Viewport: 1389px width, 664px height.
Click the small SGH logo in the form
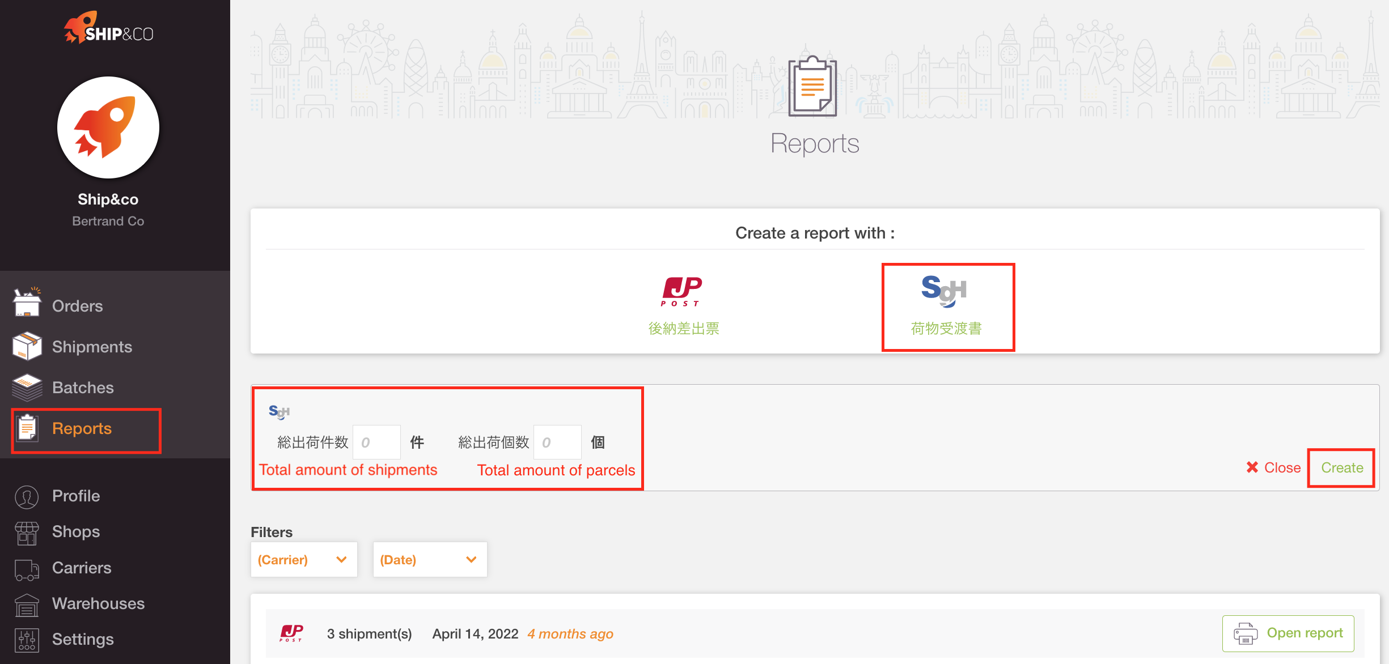click(279, 412)
